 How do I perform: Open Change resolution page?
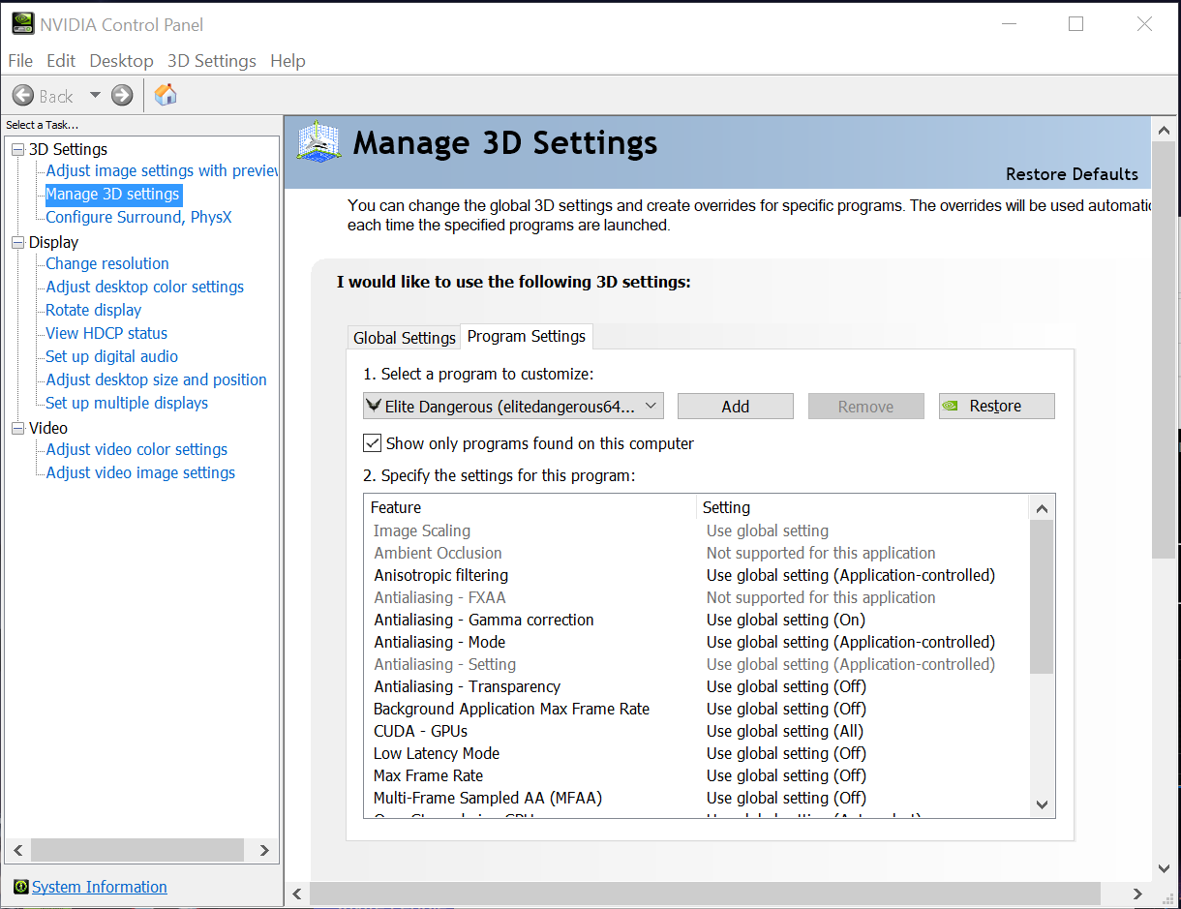coord(107,263)
